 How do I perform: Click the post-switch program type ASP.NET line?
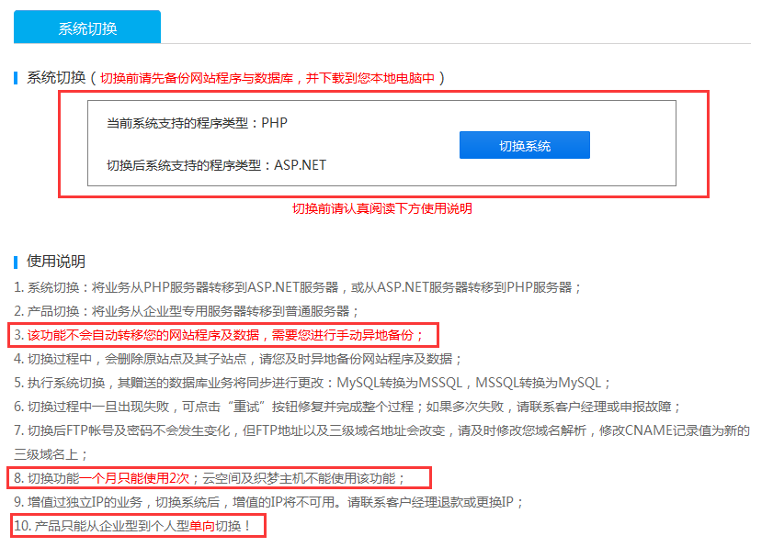(x=216, y=165)
